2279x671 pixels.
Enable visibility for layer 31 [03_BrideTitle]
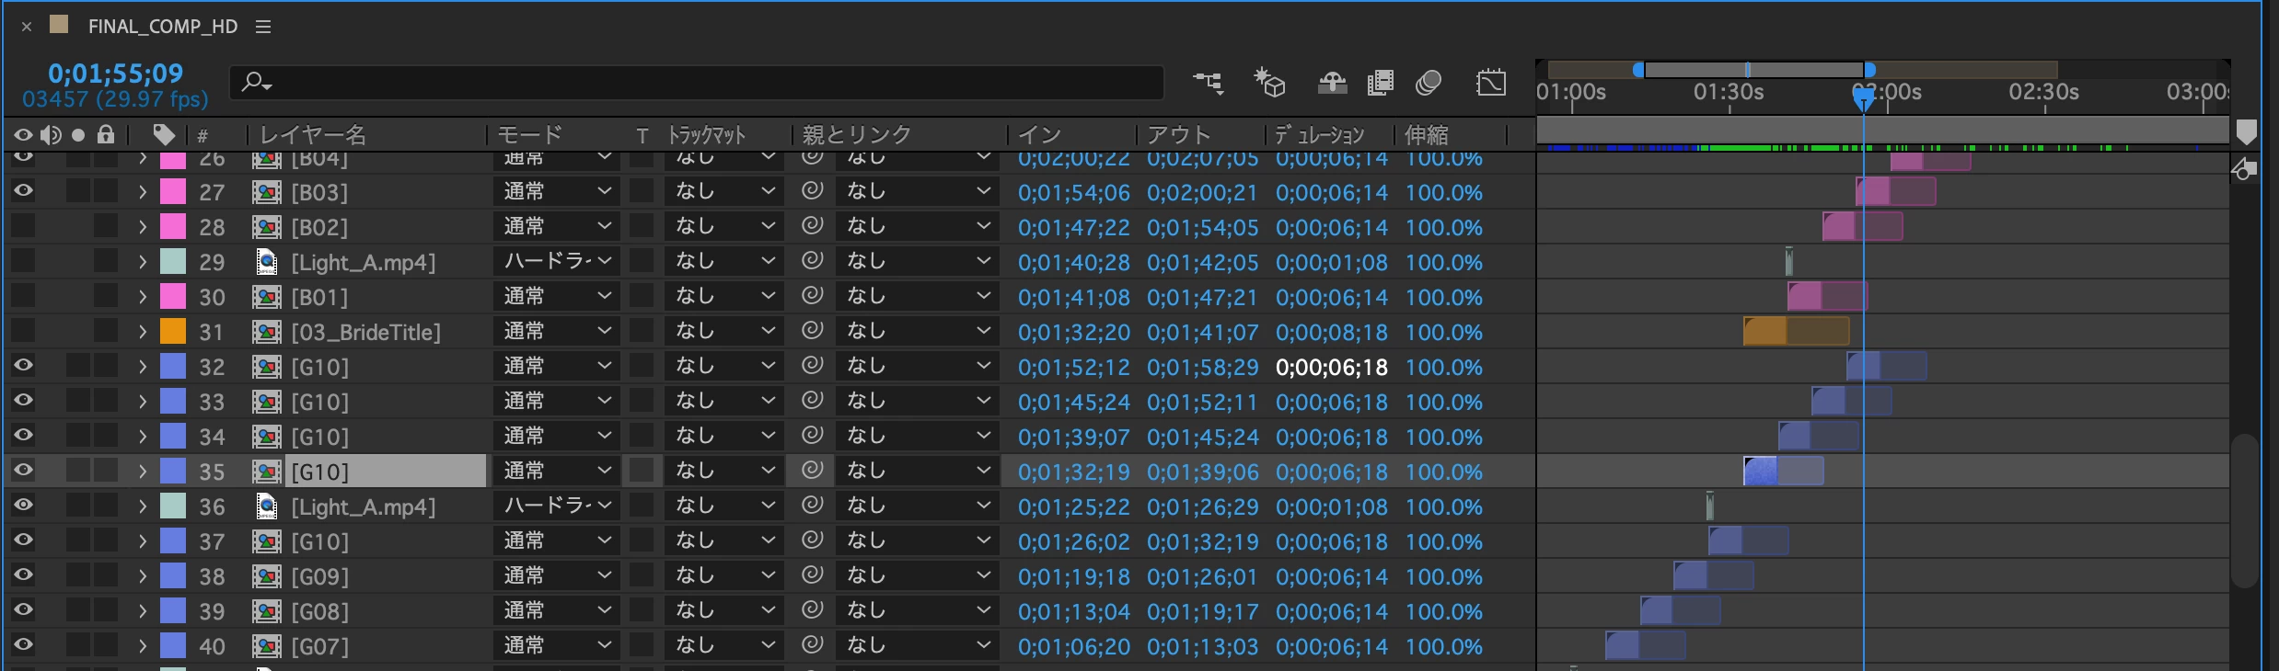(23, 331)
